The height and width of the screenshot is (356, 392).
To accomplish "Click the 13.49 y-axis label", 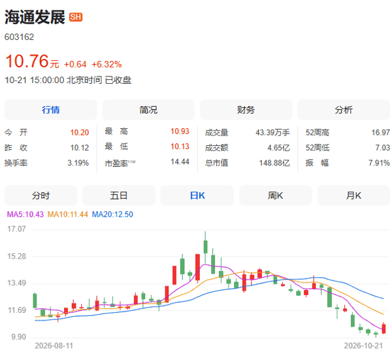I will tap(16, 283).
